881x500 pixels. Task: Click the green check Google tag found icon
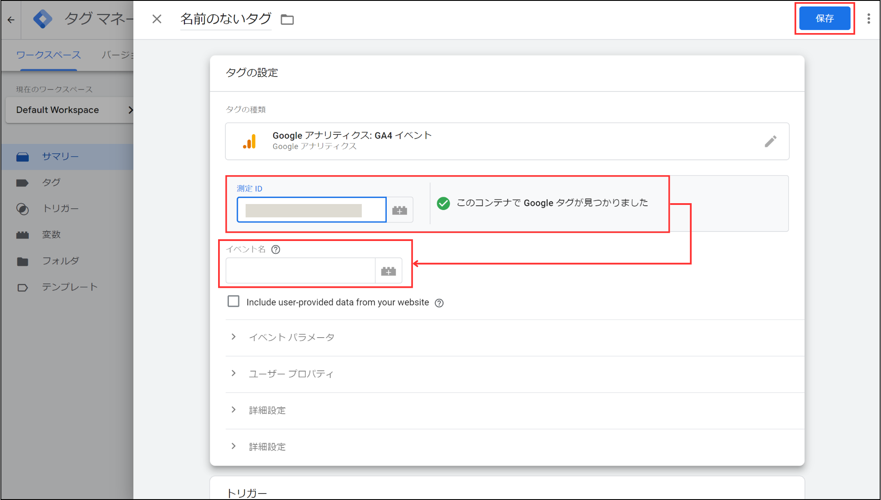(443, 203)
